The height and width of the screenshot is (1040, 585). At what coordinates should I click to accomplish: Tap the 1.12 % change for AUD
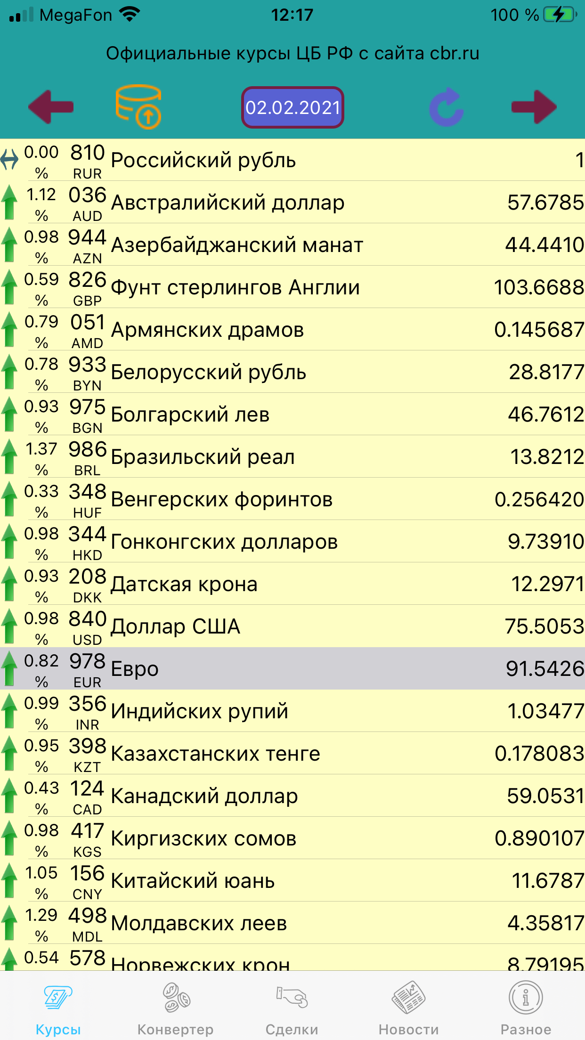[x=41, y=204]
